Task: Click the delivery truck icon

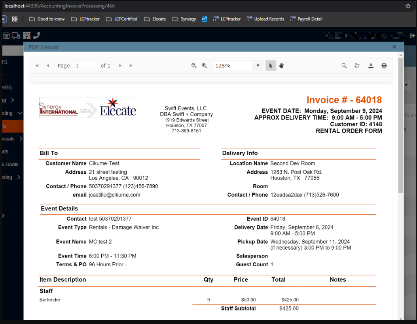Action: pyautogui.click(x=16, y=36)
